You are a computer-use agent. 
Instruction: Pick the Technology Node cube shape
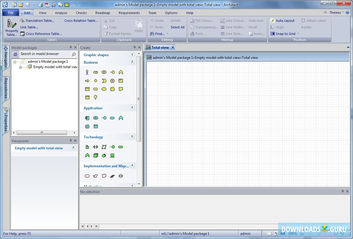[96, 155]
